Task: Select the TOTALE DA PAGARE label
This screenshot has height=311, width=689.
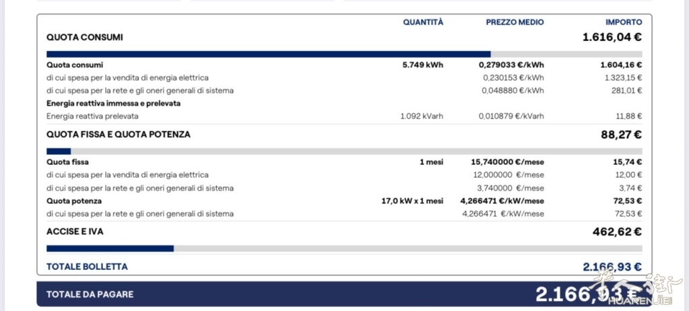Action: point(90,294)
